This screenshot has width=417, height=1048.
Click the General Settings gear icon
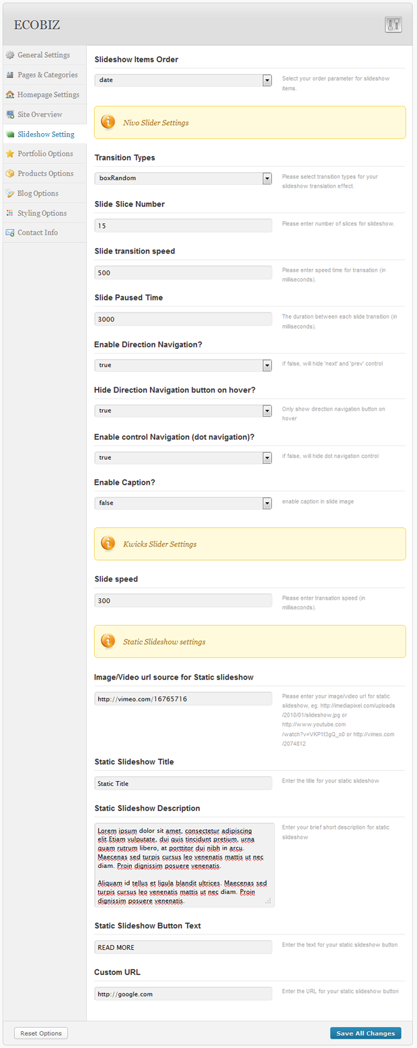[x=10, y=55]
